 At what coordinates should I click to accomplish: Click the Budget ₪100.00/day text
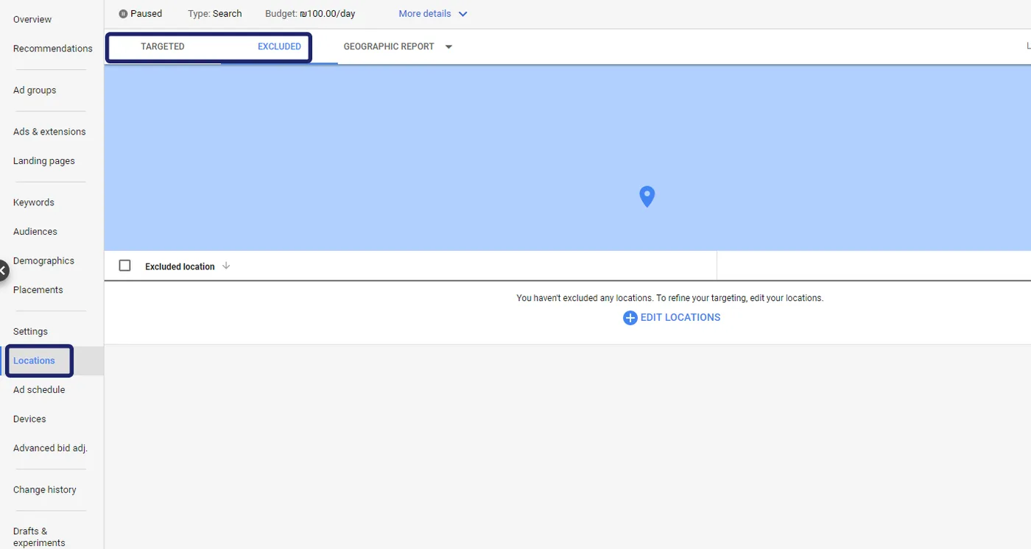point(310,14)
